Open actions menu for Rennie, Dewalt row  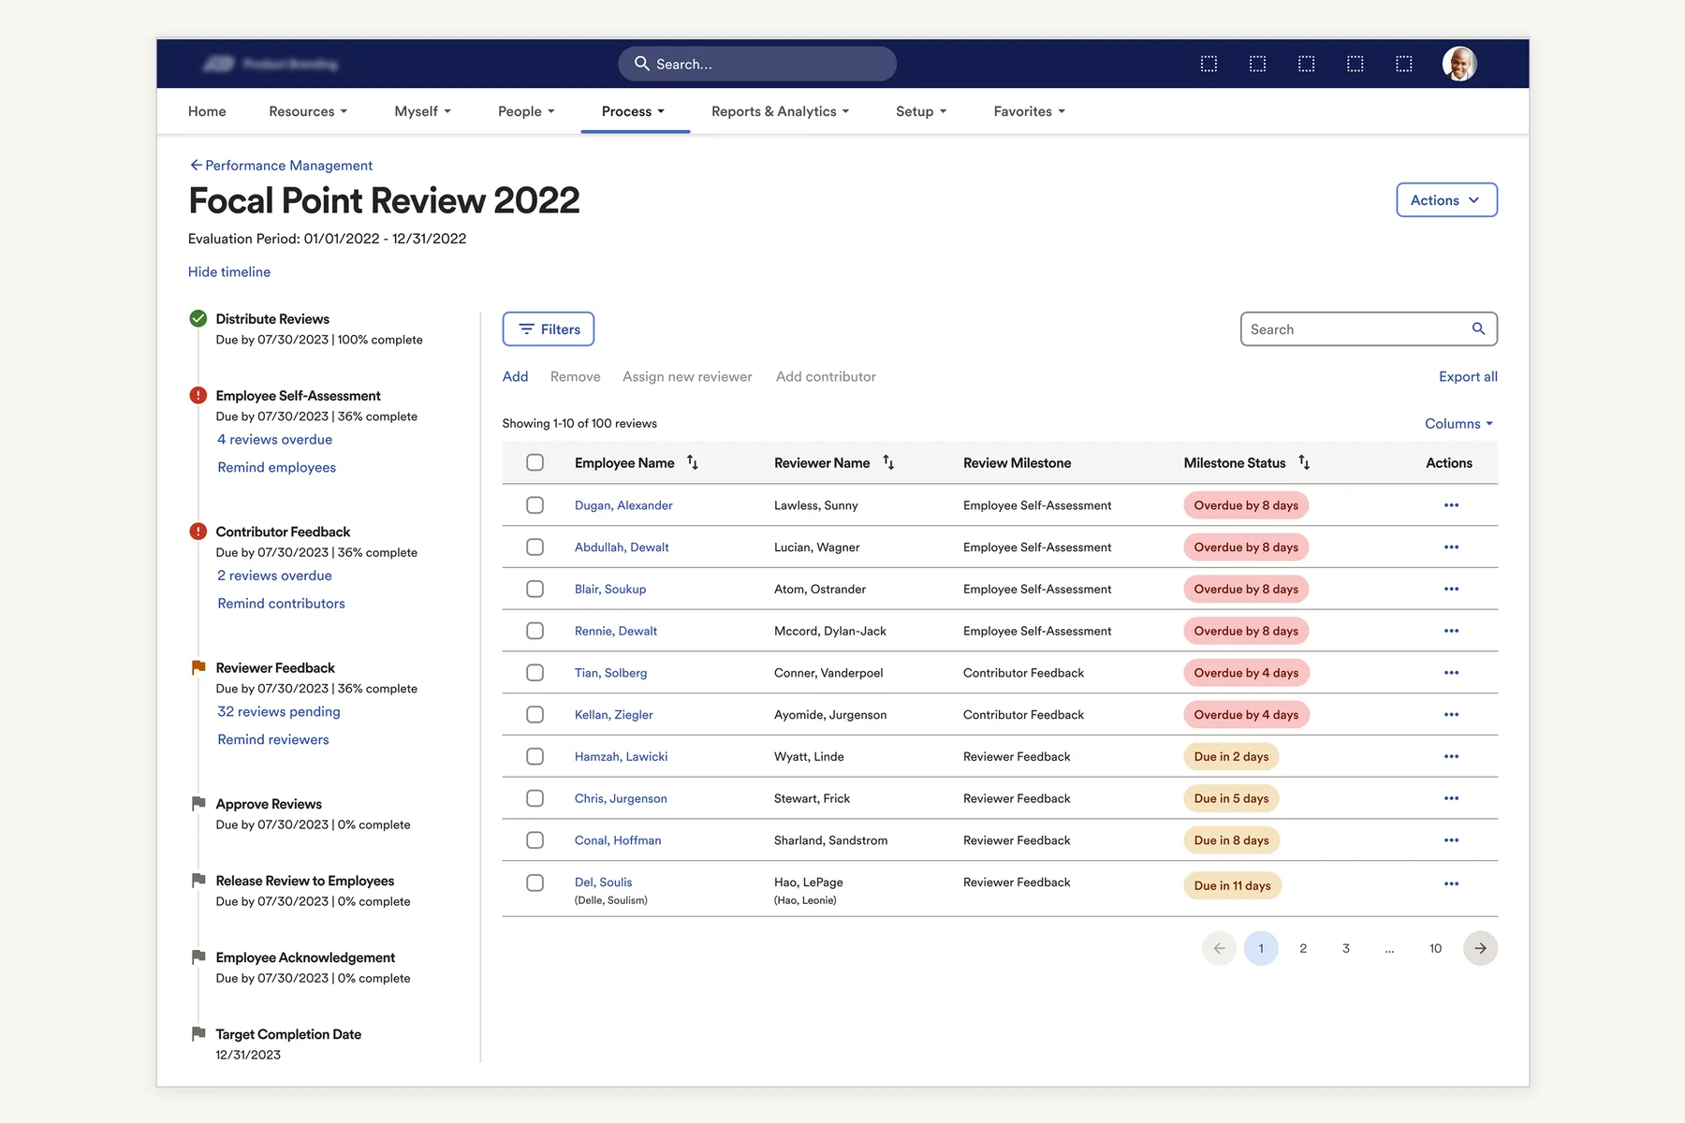pyautogui.click(x=1451, y=631)
